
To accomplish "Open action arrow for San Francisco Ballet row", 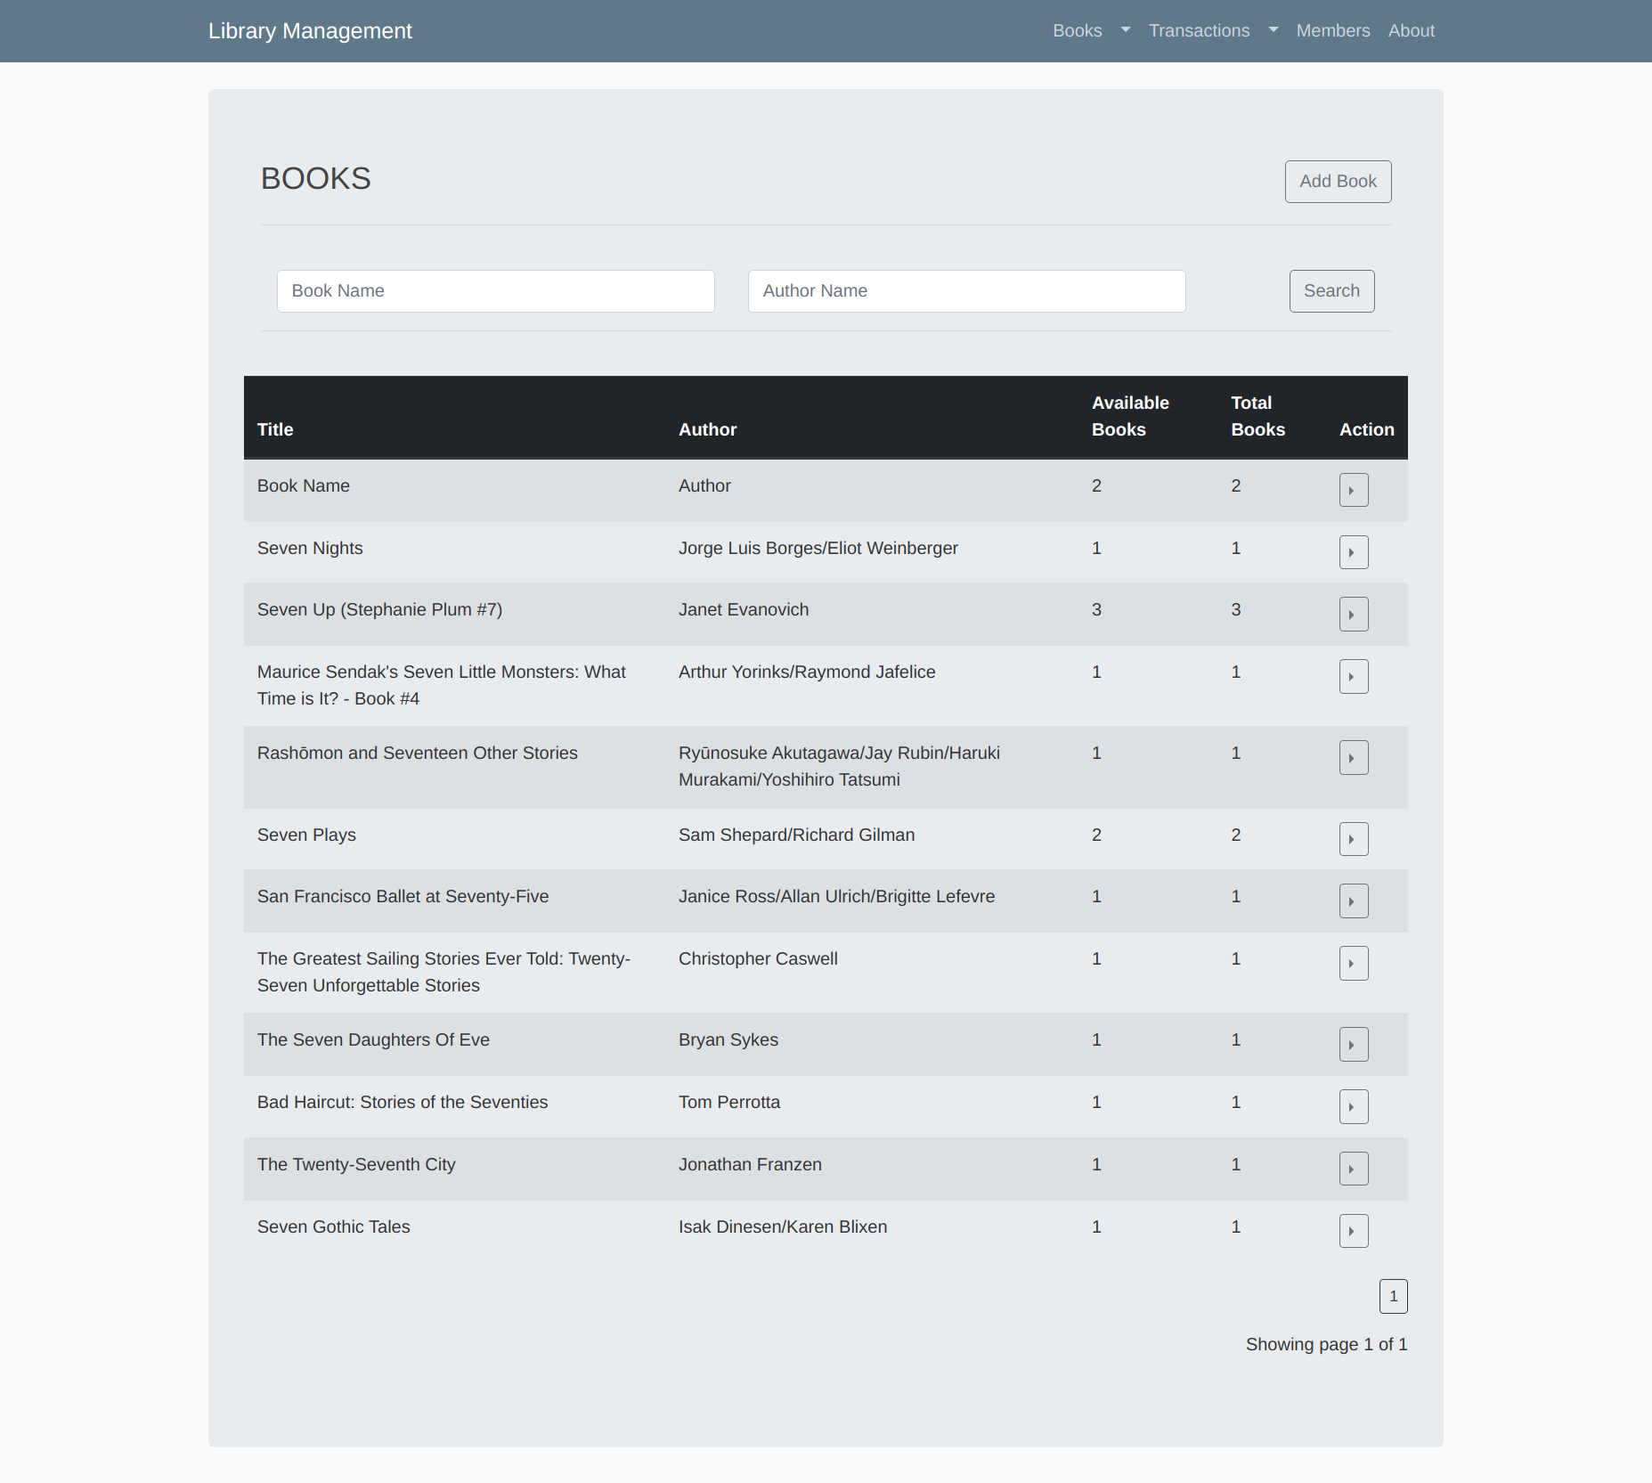I will point(1354,900).
